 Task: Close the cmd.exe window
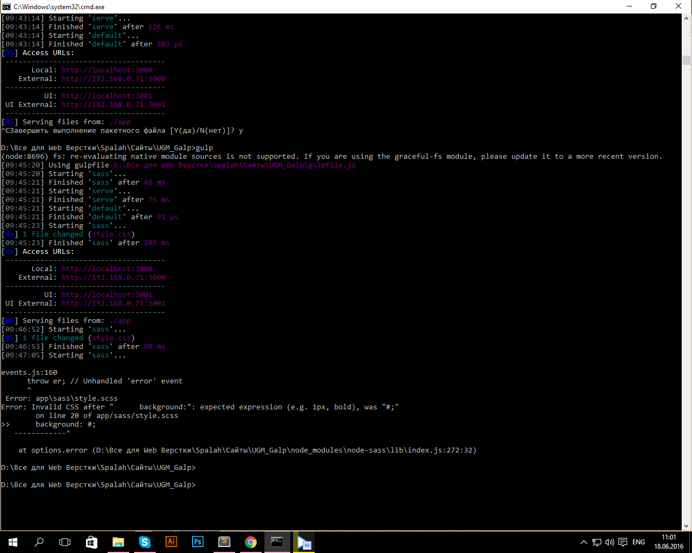(x=678, y=6)
